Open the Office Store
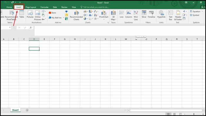 (x=52, y=13)
